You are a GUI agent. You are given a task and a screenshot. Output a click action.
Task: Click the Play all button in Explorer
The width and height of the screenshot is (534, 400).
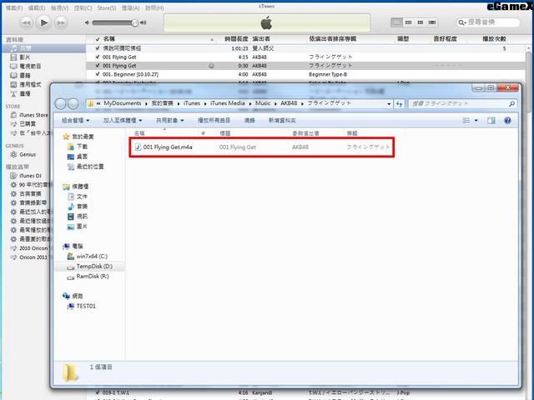214,120
